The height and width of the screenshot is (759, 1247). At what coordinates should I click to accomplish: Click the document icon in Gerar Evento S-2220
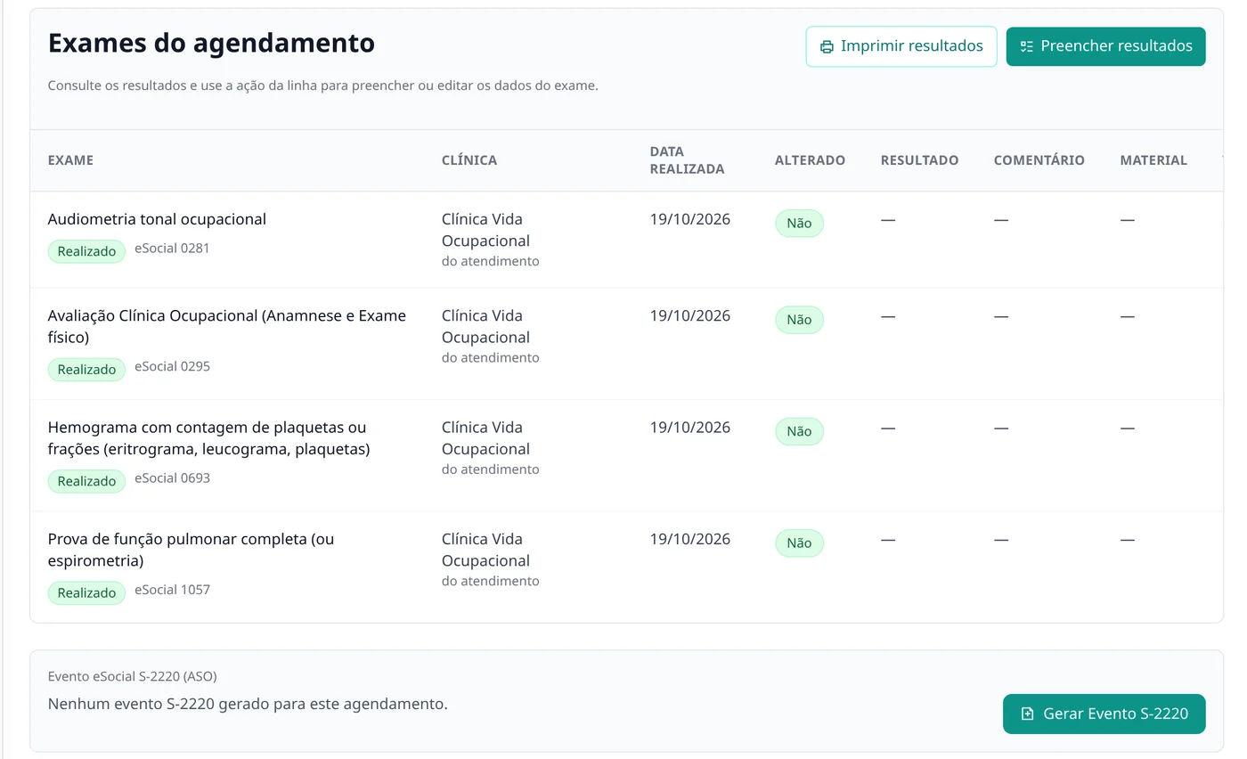[x=1027, y=714]
